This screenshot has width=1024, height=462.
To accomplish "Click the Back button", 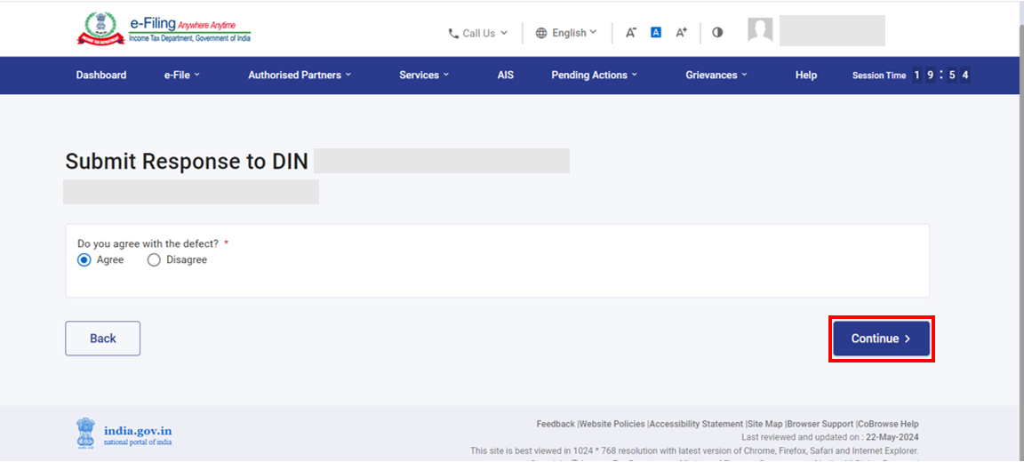I will (102, 339).
